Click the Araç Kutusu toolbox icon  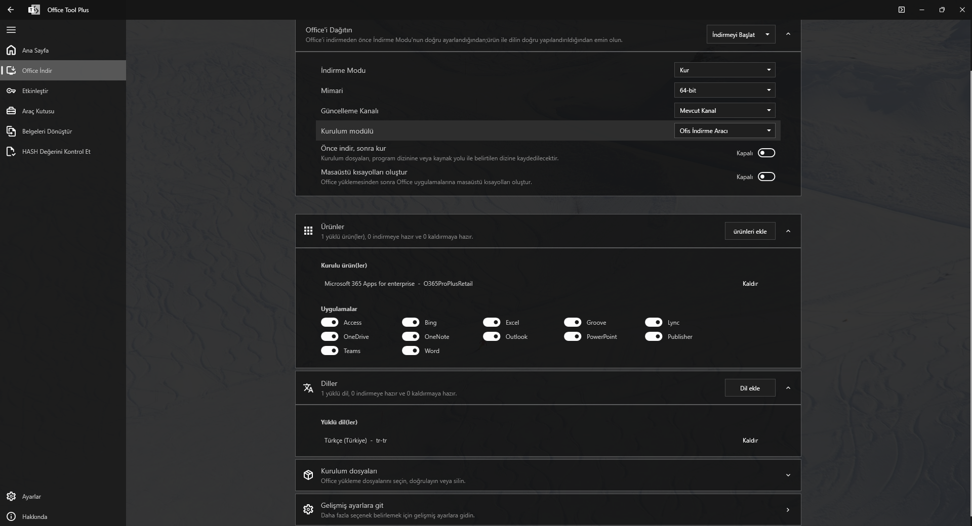11,111
